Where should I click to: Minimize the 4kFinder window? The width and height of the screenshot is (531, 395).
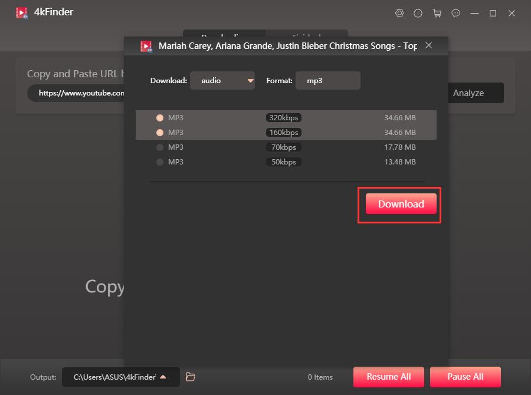click(474, 13)
